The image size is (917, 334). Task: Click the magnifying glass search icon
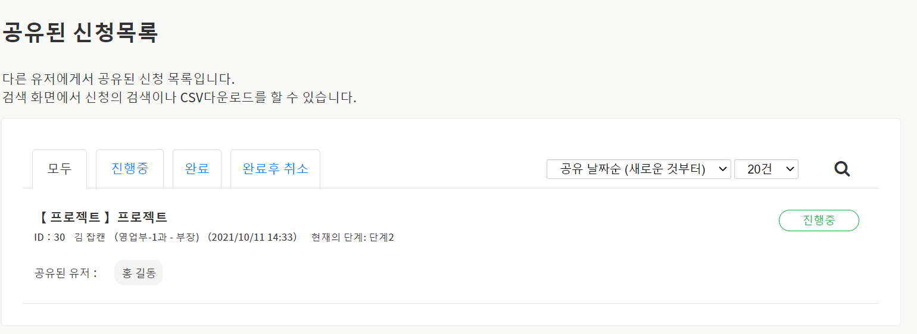click(842, 169)
